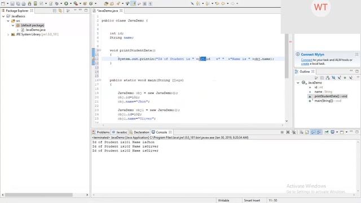Open the Run button dropdown arrow
The image size is (361, 203).
point(71,3)
